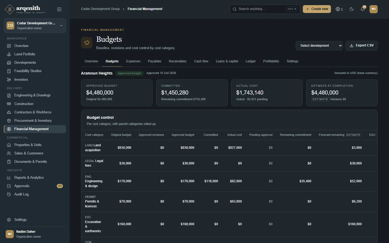Open Construction icon in sidebar

click(x=9, y=104)
